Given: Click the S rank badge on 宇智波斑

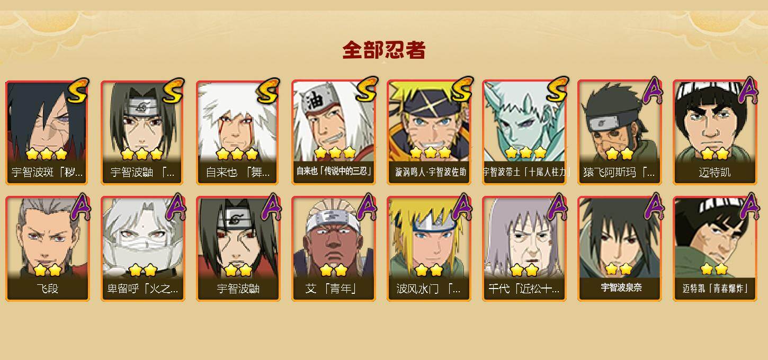Looking at the screenshot, I should [78, 90].
